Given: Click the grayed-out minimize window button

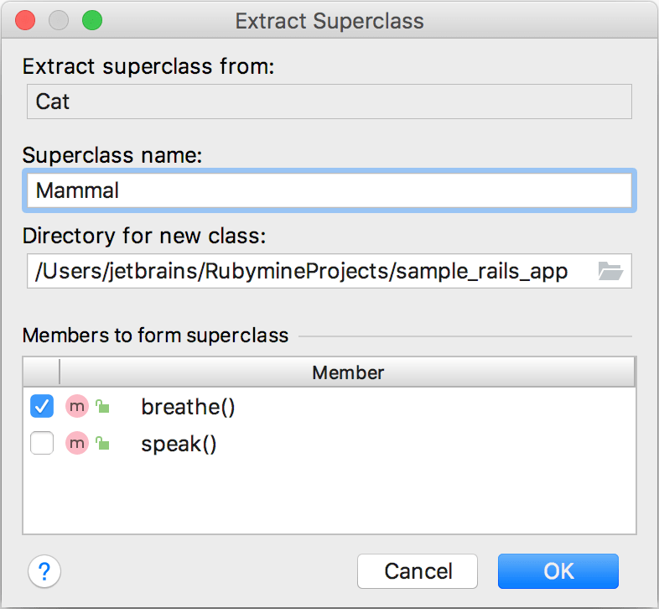Looking at the screenshot, I should tap(59, 21).
